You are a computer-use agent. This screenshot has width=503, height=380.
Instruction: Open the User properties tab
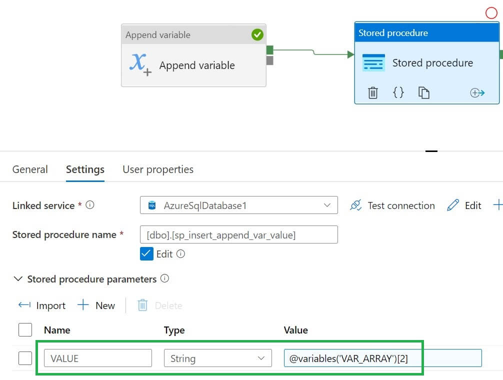pos(158,169)
